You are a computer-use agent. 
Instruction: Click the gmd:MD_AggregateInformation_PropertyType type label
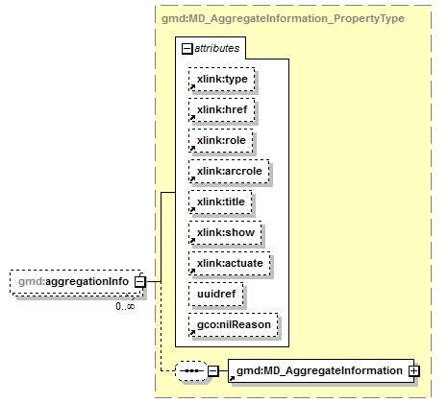point(283,18)
